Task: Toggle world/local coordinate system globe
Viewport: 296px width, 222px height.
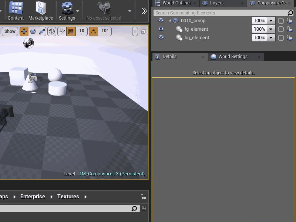Action: pyautogui.click(x=52, y=31)
